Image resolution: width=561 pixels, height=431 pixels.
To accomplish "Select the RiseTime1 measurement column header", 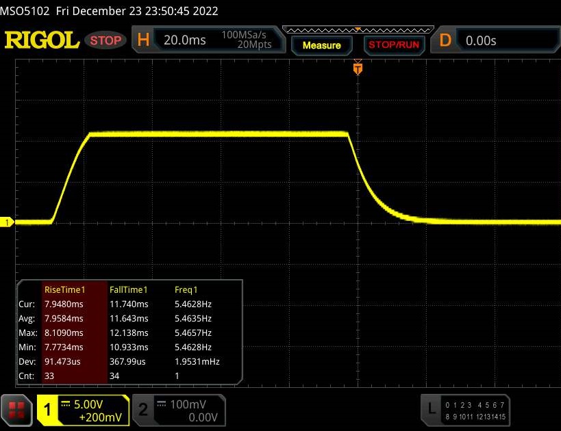I will click(65, 290).
